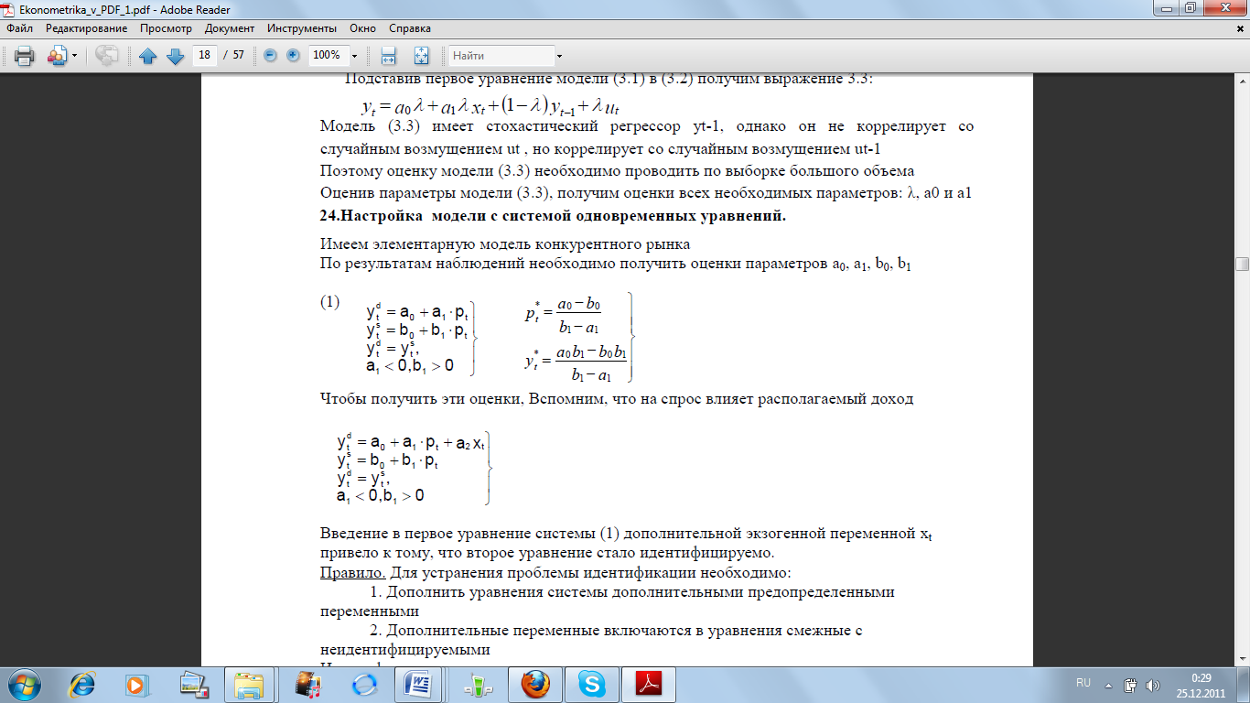Open the Редактирование menu
This screenshot has height=703, width=1250.
86,28
